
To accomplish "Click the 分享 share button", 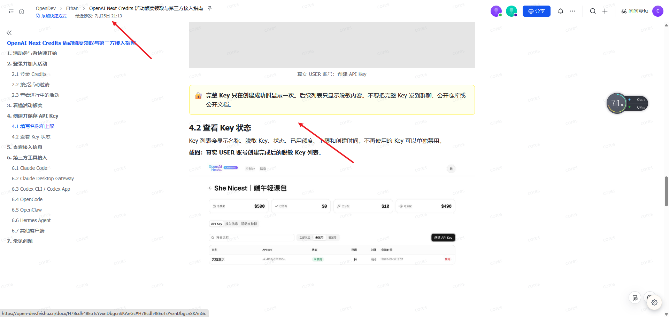I will [537, 11].
